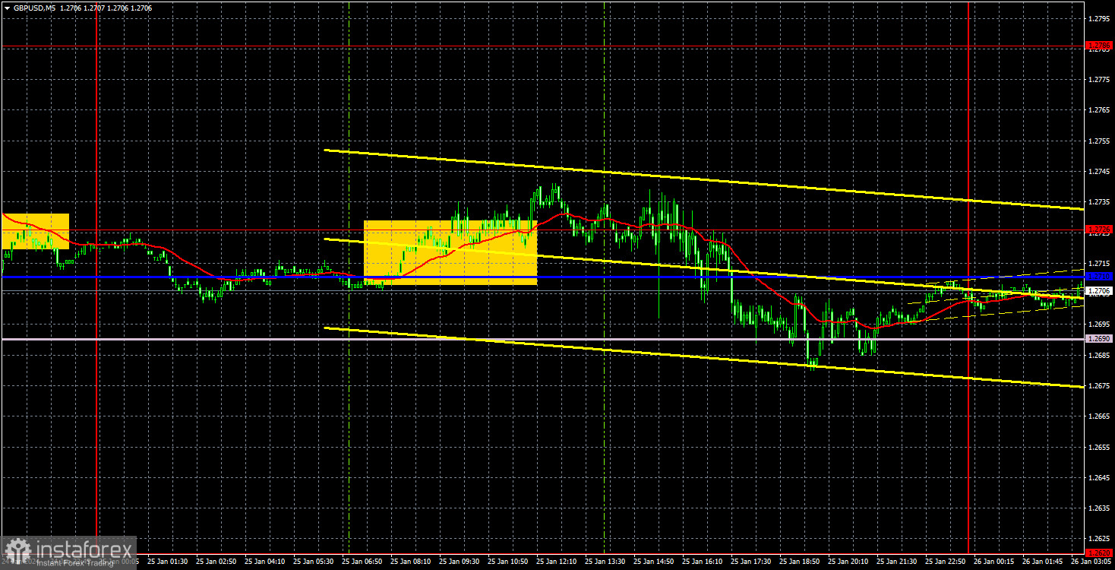
Task: Click the 1.2695 price scale label
Action: (1100, 325)
